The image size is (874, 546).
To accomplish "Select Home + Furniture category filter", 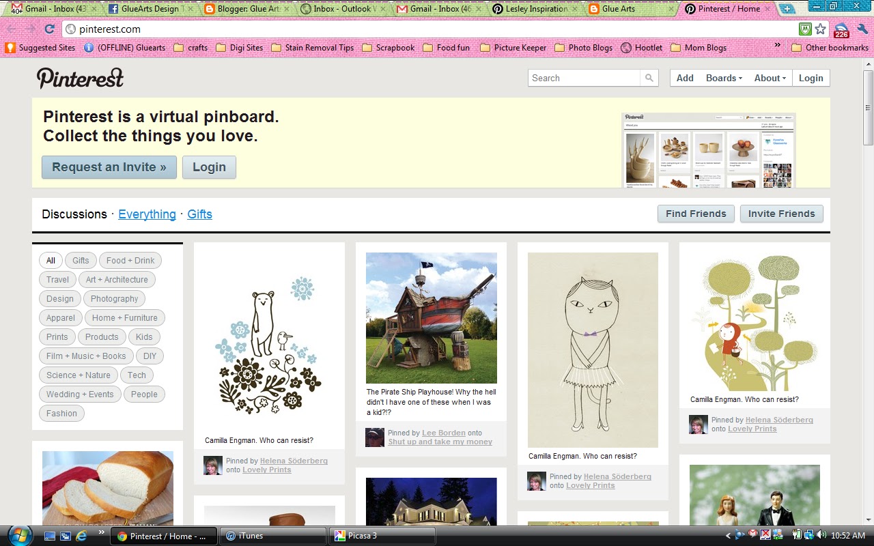I will pyautogui.click(x=125, y=317).
